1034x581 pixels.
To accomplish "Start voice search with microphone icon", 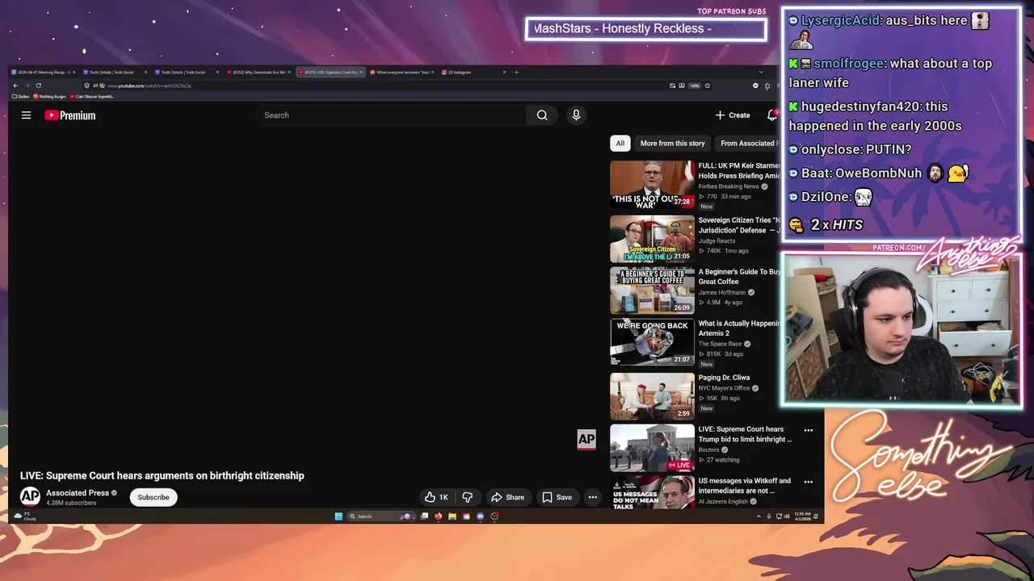I will click(576, 115).
